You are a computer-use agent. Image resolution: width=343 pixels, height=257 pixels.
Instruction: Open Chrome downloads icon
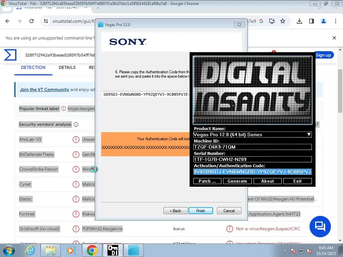pos(299,21)
